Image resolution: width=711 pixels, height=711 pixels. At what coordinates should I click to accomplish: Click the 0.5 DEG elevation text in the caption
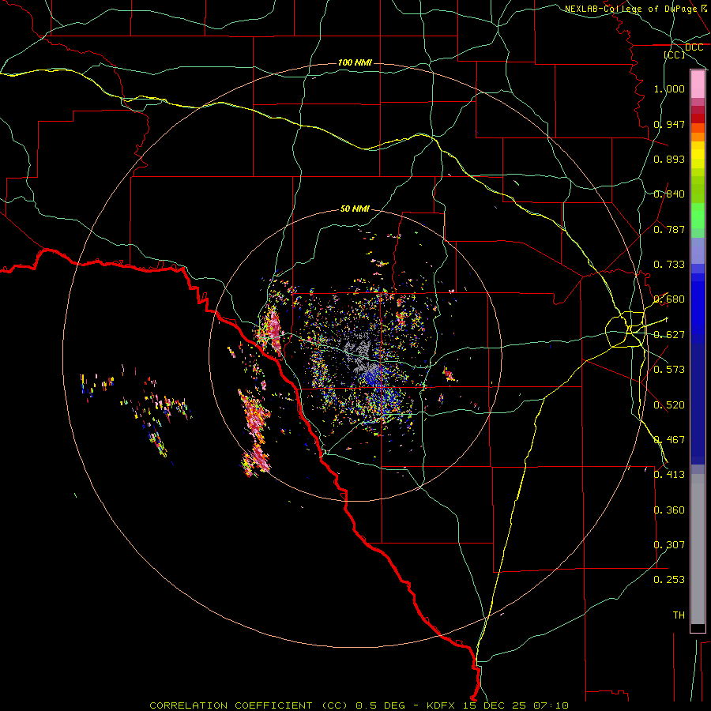pos(382,705)
